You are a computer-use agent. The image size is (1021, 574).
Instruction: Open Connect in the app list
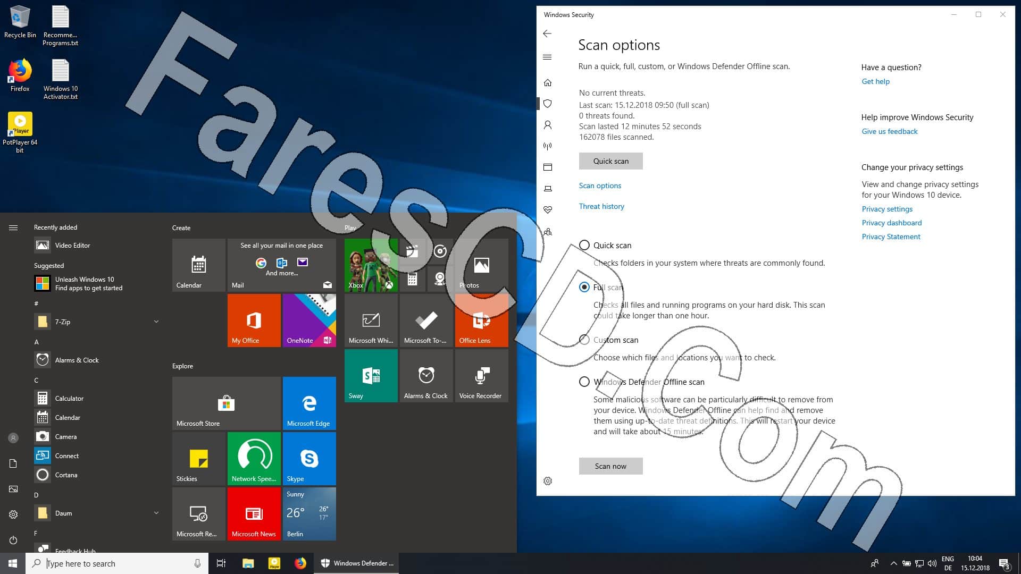point(97,455)
